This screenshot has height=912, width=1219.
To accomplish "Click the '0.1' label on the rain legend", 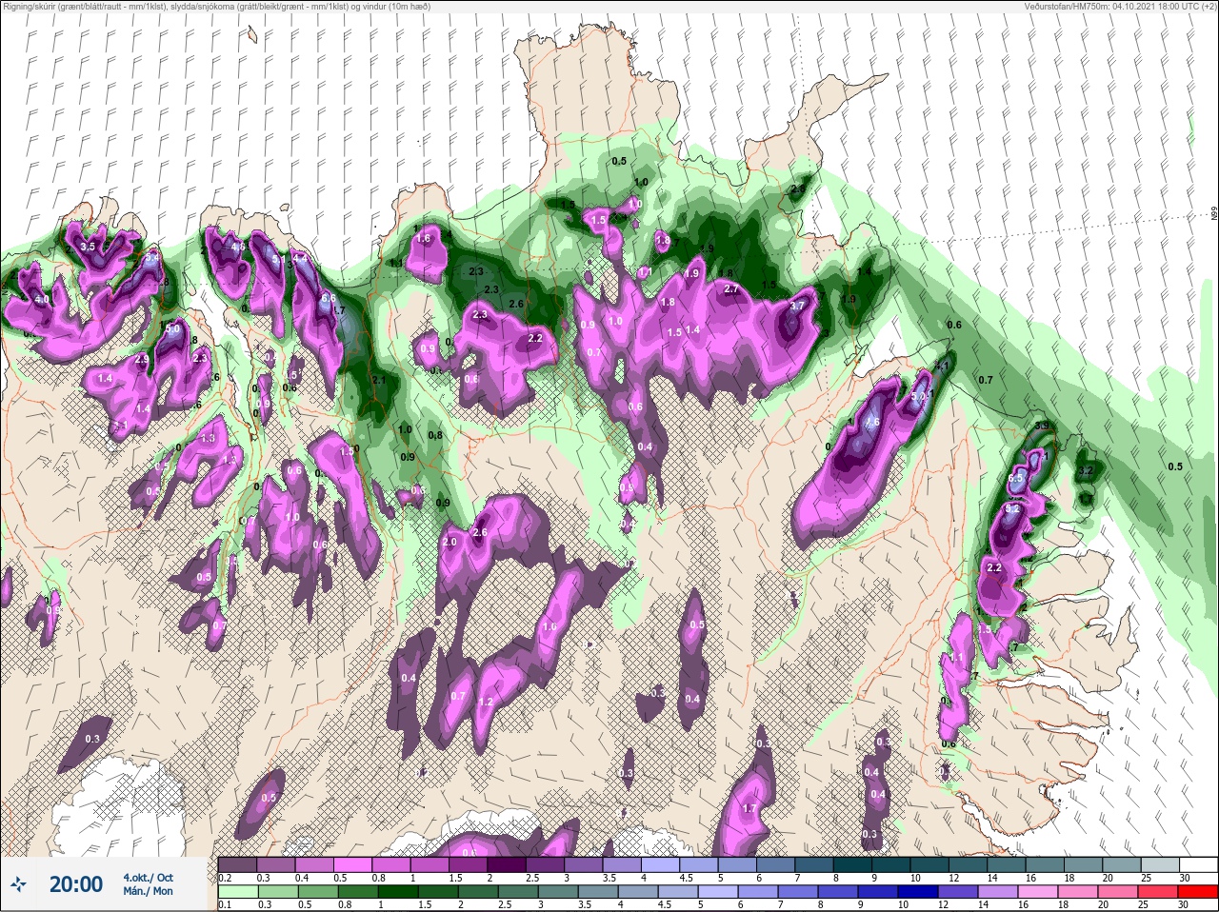I will tap(225, 904).
